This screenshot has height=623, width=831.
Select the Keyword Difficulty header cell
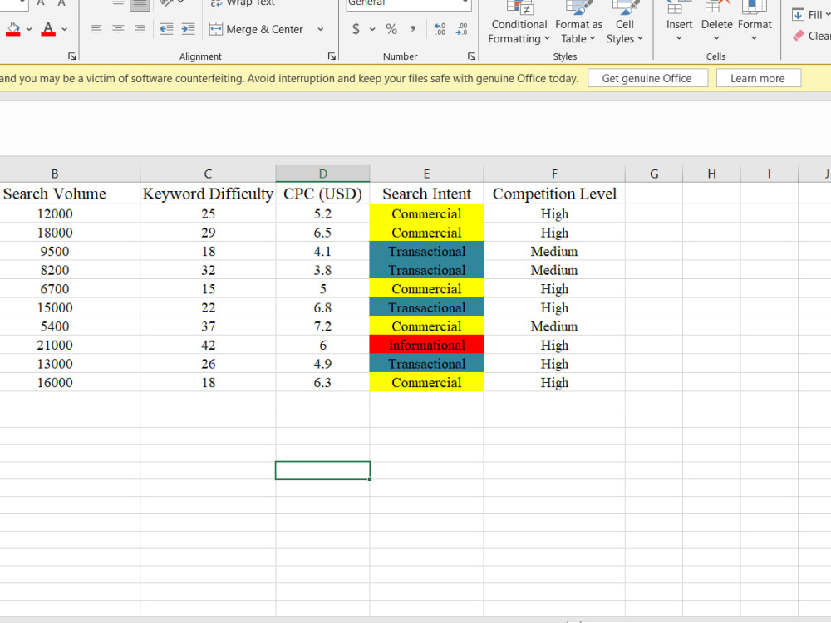(208, 194)
